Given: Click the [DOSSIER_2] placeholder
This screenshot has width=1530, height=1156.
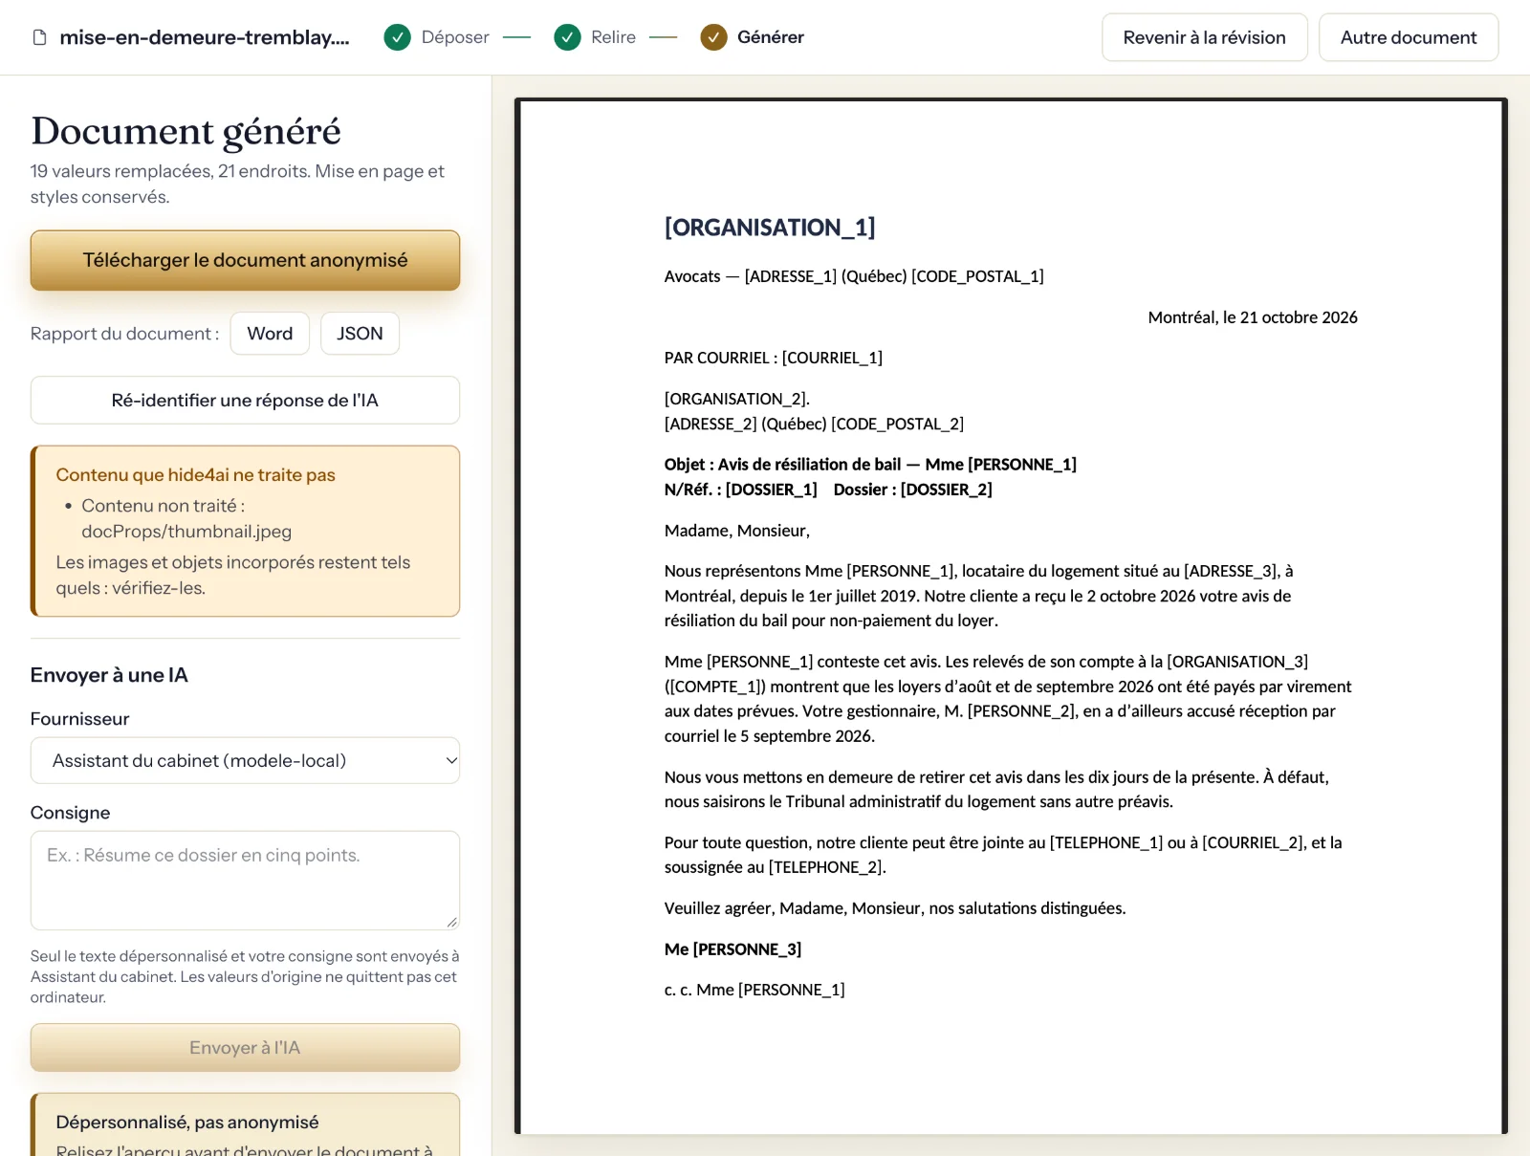Looking at the screenshot, I should coord(947,490).
